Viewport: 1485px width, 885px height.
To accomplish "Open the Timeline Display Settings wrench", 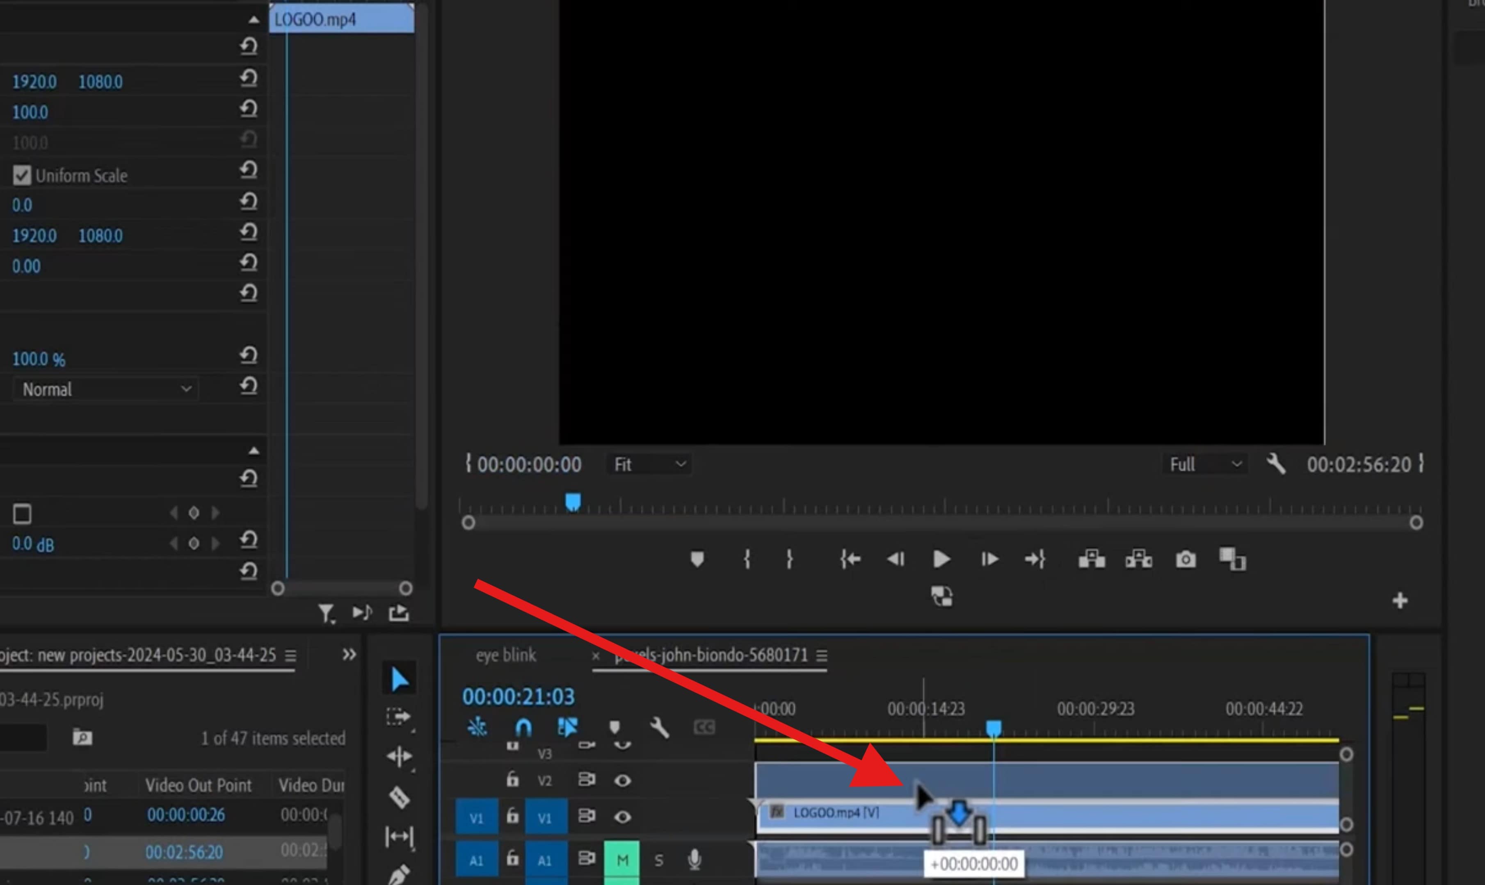I will pos(660,727).
